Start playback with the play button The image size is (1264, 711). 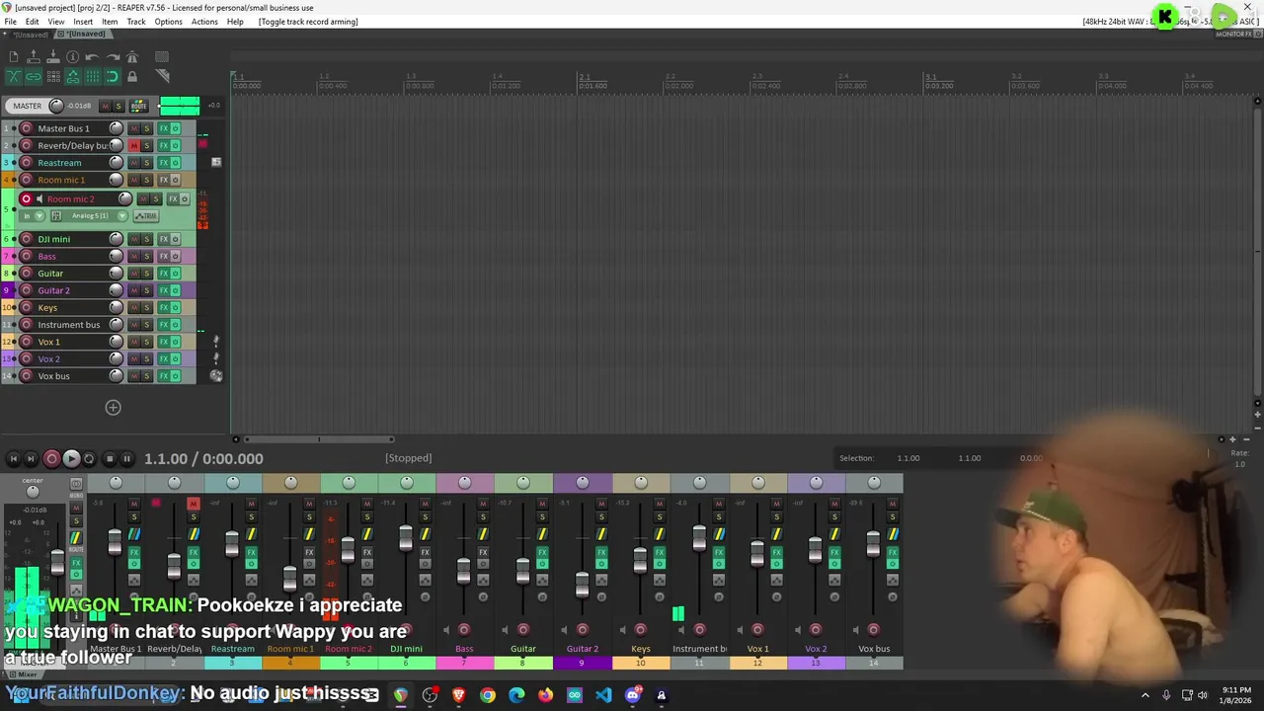tap(71, 458)
